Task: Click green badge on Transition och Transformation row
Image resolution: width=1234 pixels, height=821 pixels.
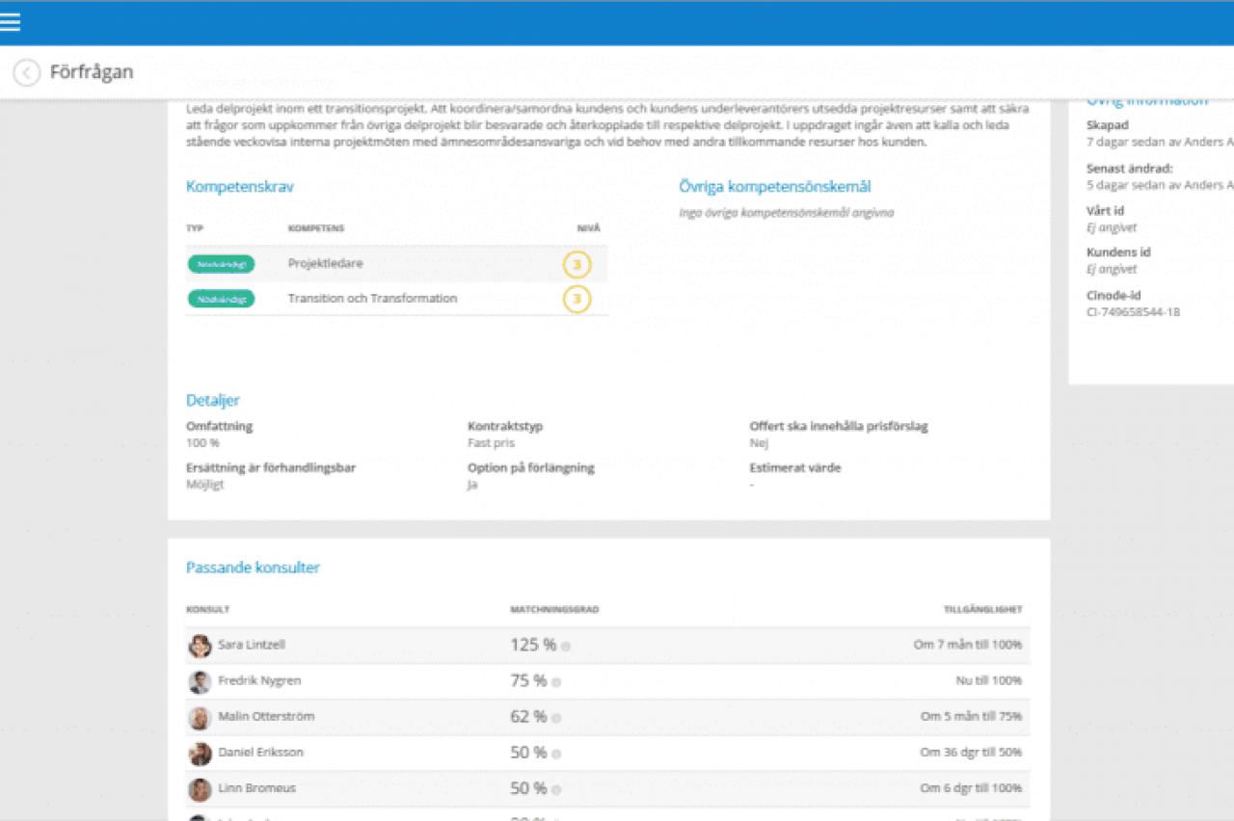Action: pos(221,300)
